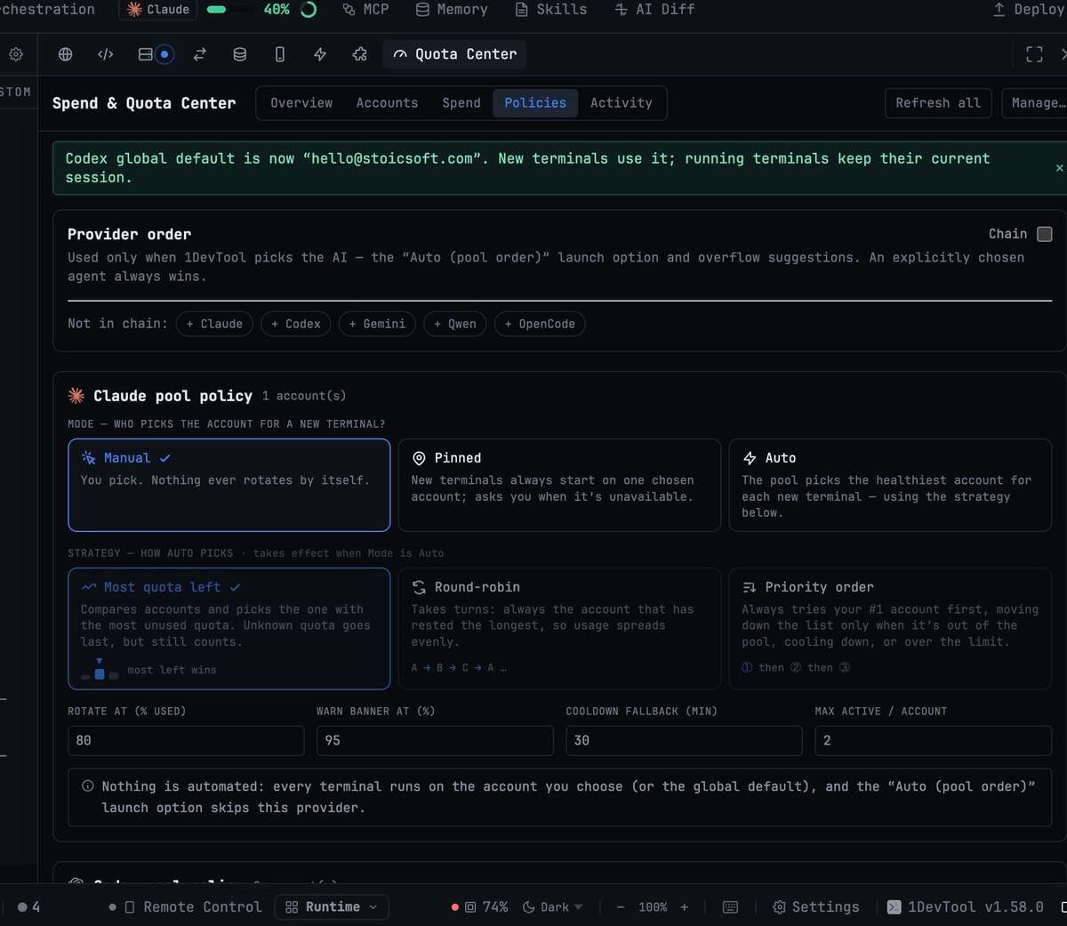
Task: Switch to the Spend tab
Action: click(461, 103)
